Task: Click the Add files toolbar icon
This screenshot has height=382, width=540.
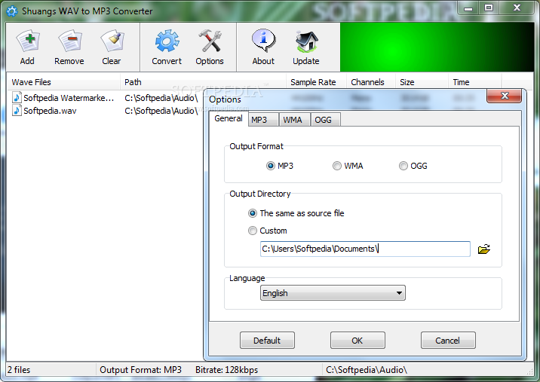Action: tap(28, 41)
